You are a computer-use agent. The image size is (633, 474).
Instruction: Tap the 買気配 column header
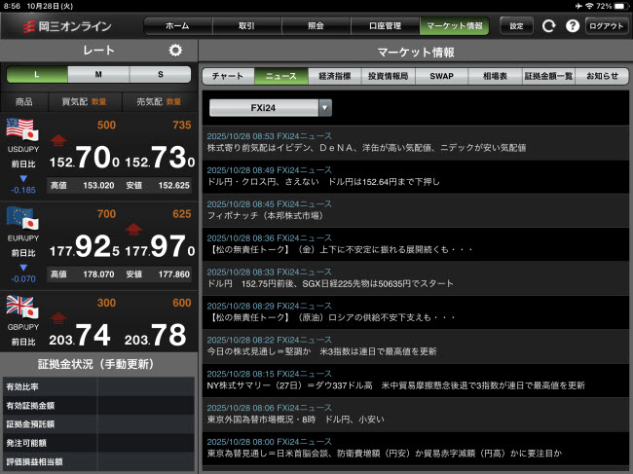(85, 101)
